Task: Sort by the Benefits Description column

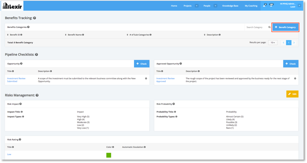Action: tap(205, 35)
